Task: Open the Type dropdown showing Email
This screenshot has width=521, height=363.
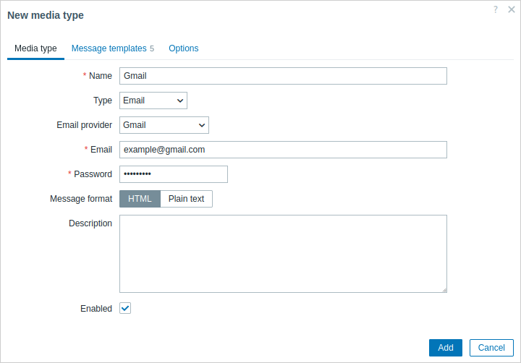Action: pos(153,101)
